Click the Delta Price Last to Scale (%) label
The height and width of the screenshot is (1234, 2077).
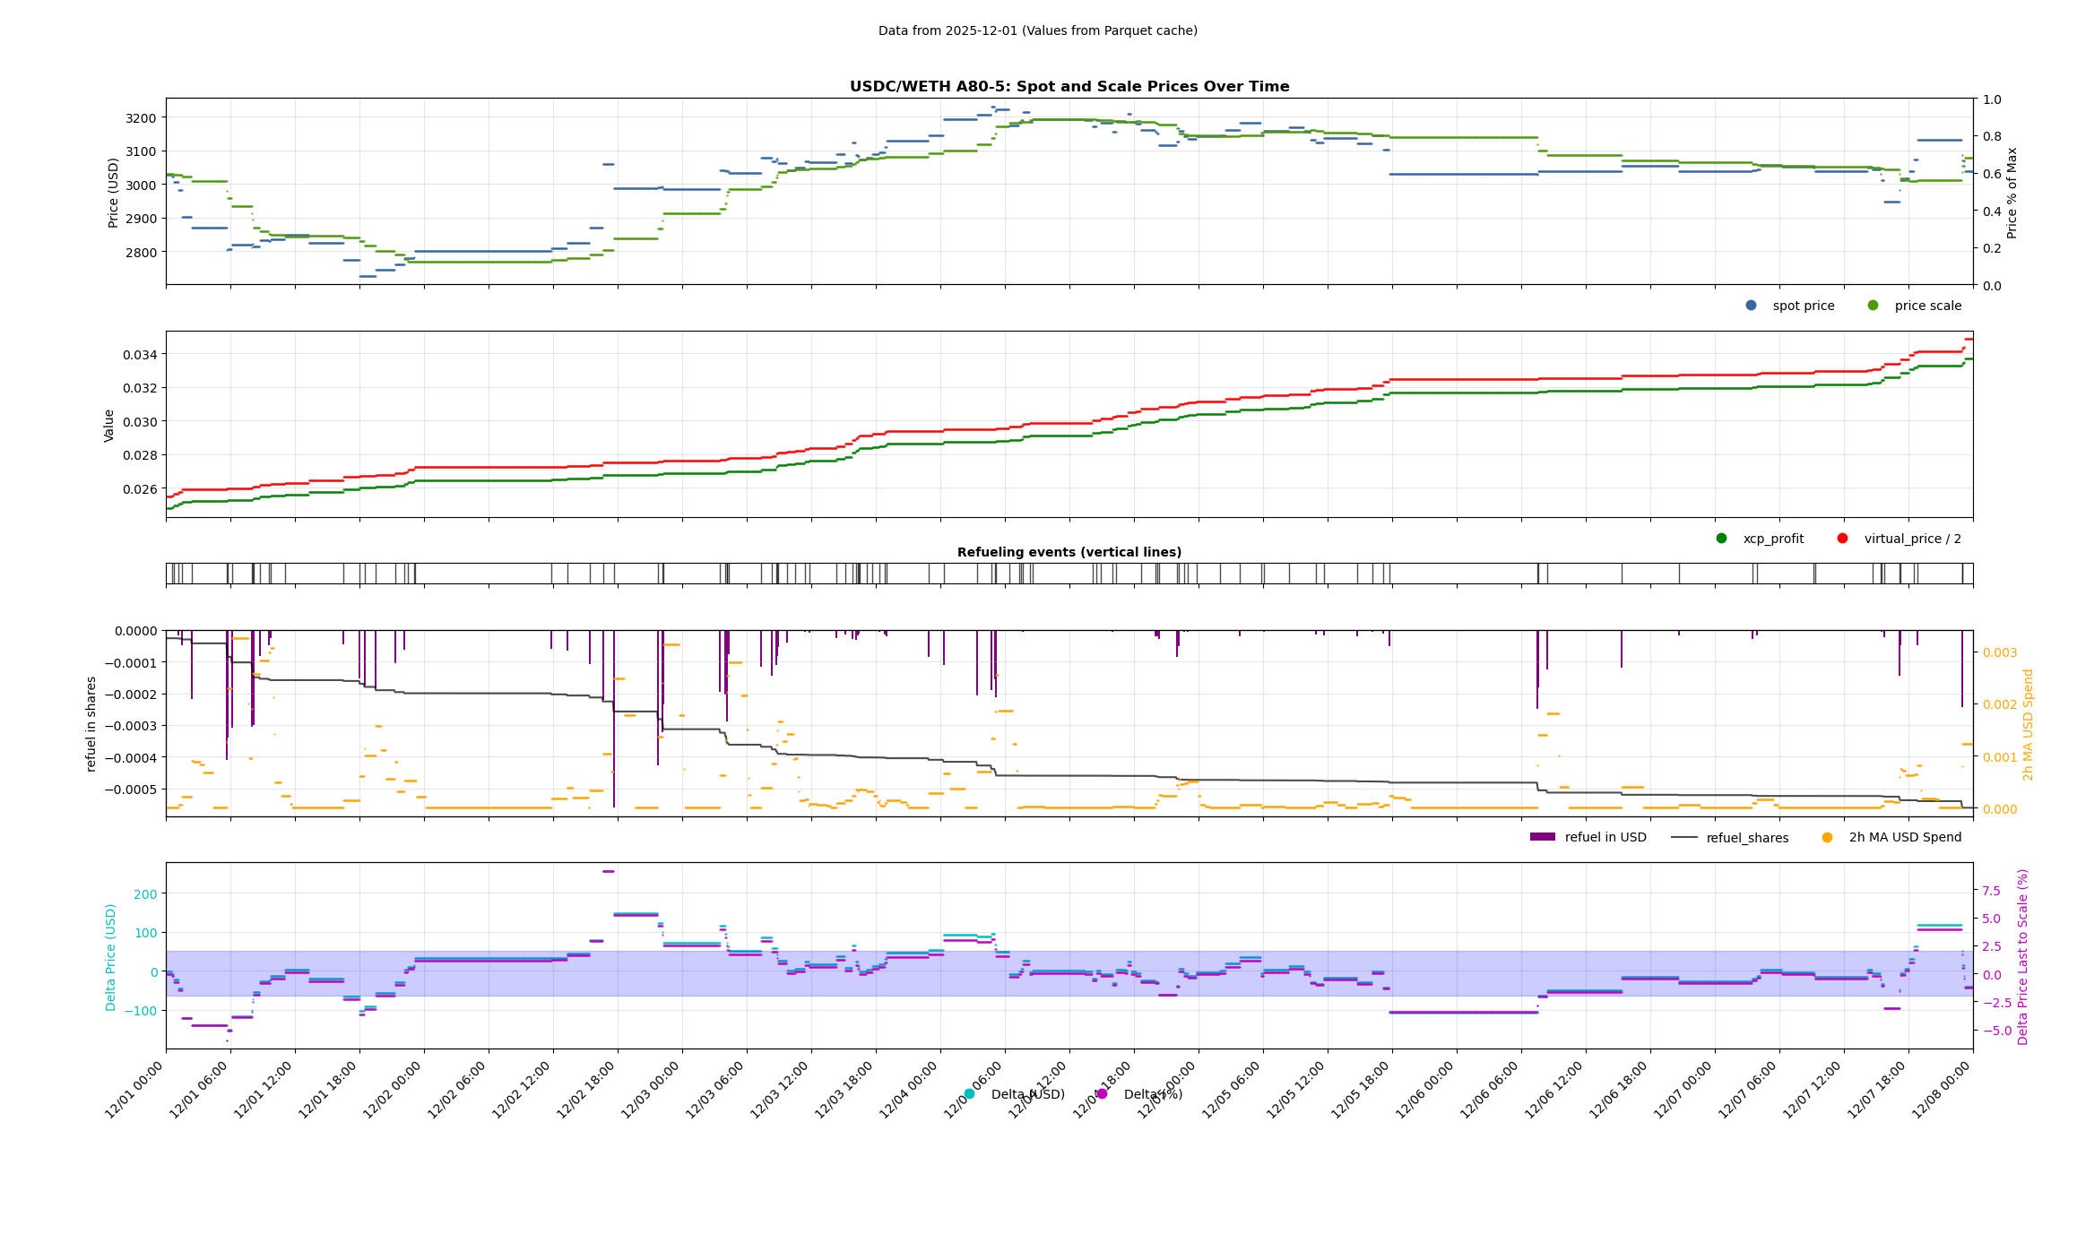(2022, 956)
